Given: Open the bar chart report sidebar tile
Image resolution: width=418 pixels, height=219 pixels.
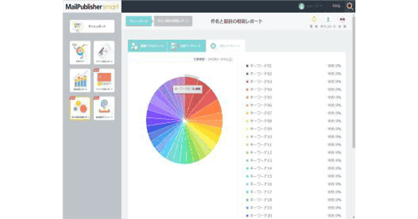Looking at the screenshot, I should (x=80, y=80).
